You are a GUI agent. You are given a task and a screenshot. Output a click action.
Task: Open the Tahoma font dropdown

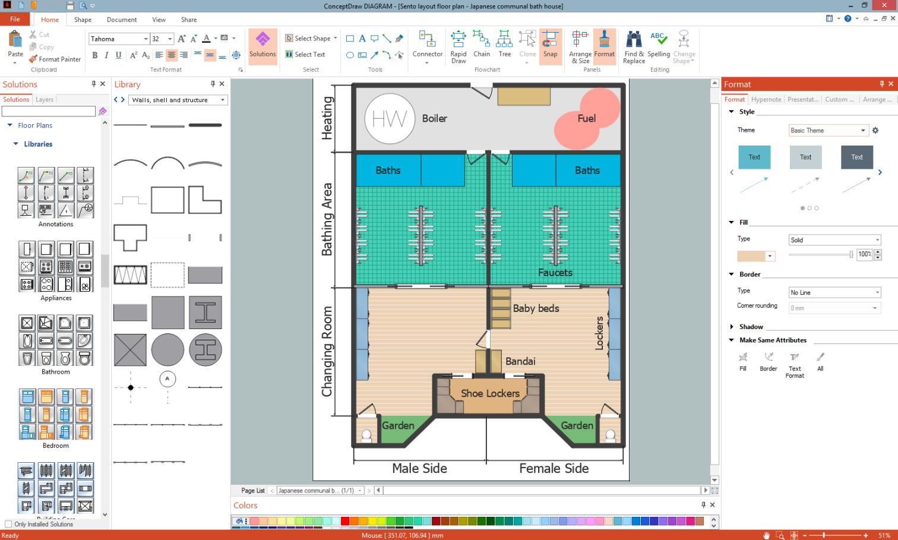[146, 39]
